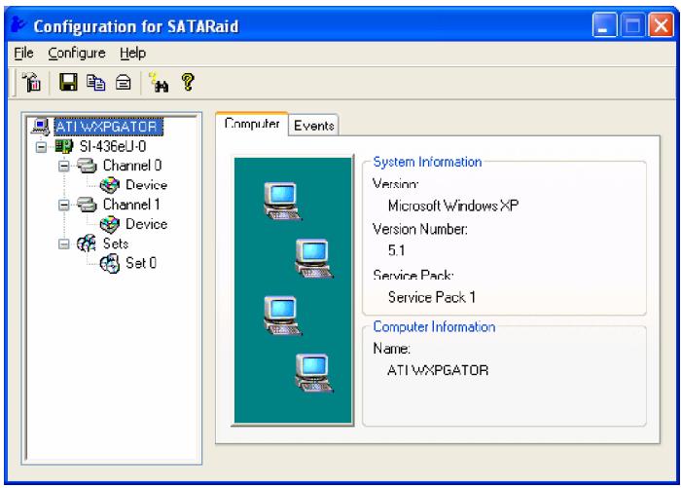Click the Channel 0 drives icon
Screen dimensions: 681x488
pyautogui.click(x=87, y=166)
